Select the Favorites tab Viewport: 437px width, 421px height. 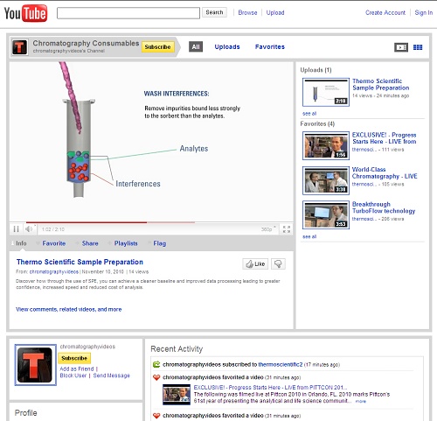point(270,46)
